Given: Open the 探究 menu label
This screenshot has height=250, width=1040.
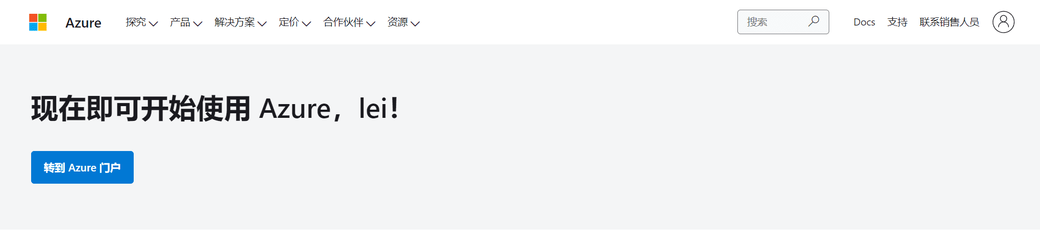Looking at the screenshot, I should (136, 22).
